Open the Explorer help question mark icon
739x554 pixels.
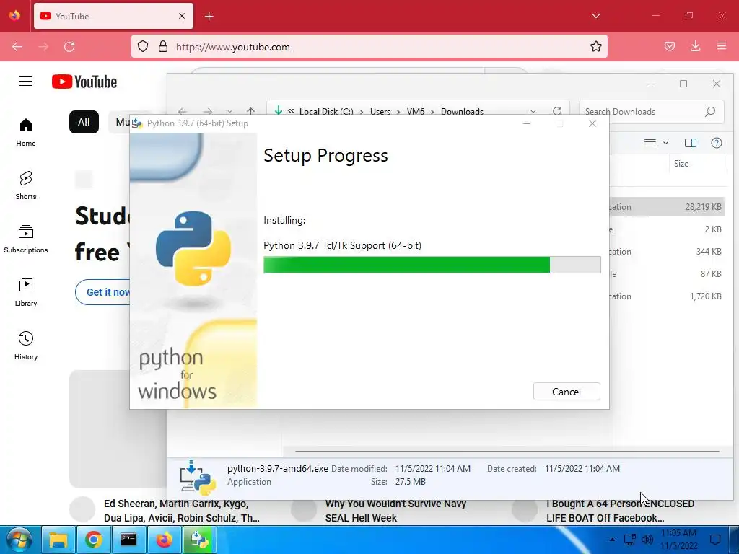(x=717, y=143)
